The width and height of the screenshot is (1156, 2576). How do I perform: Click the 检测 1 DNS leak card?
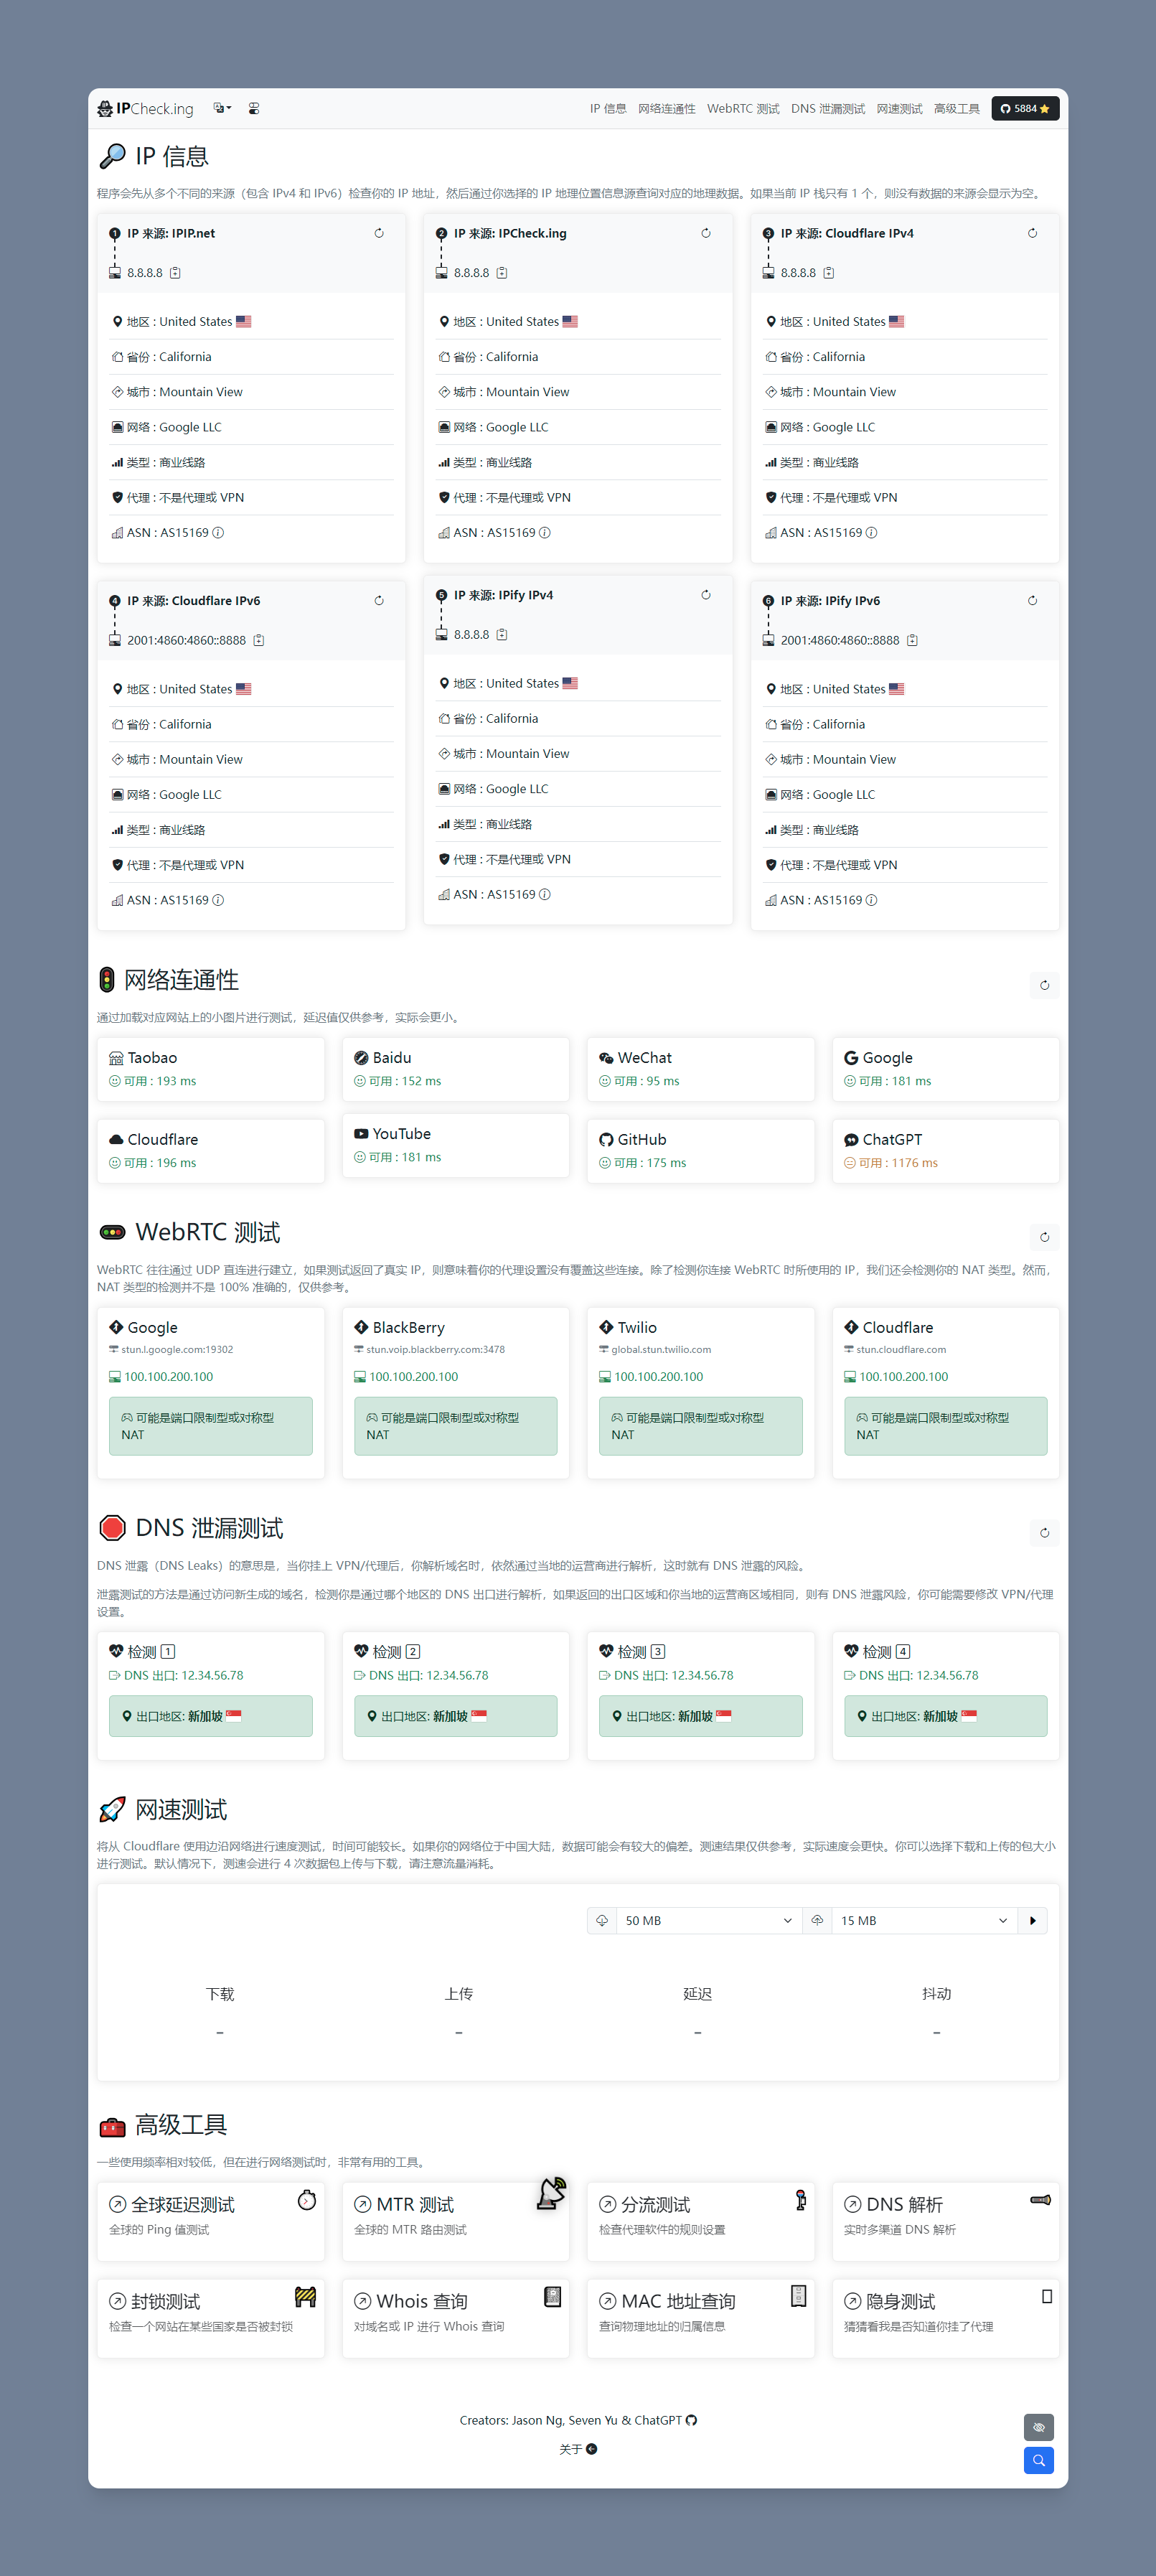[x=211, y=1696]
